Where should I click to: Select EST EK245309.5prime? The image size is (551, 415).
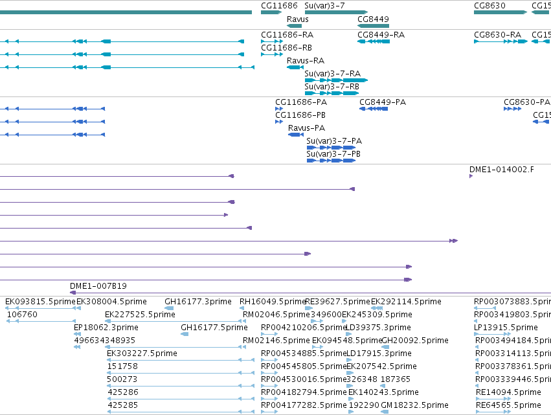pos(344,321)
